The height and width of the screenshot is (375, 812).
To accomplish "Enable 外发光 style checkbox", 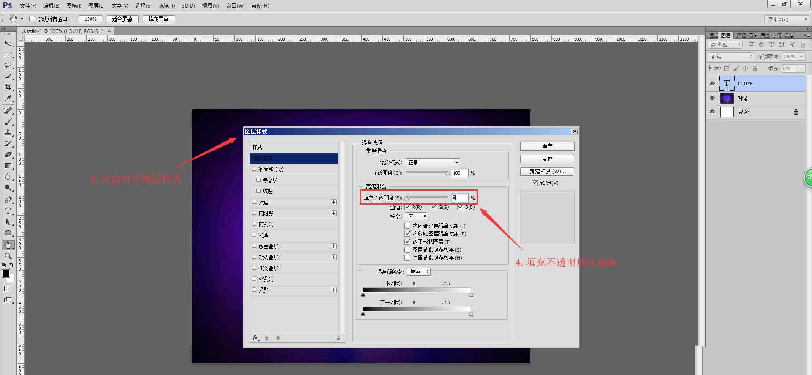I will pyautogui.click(x=254, y=279).
